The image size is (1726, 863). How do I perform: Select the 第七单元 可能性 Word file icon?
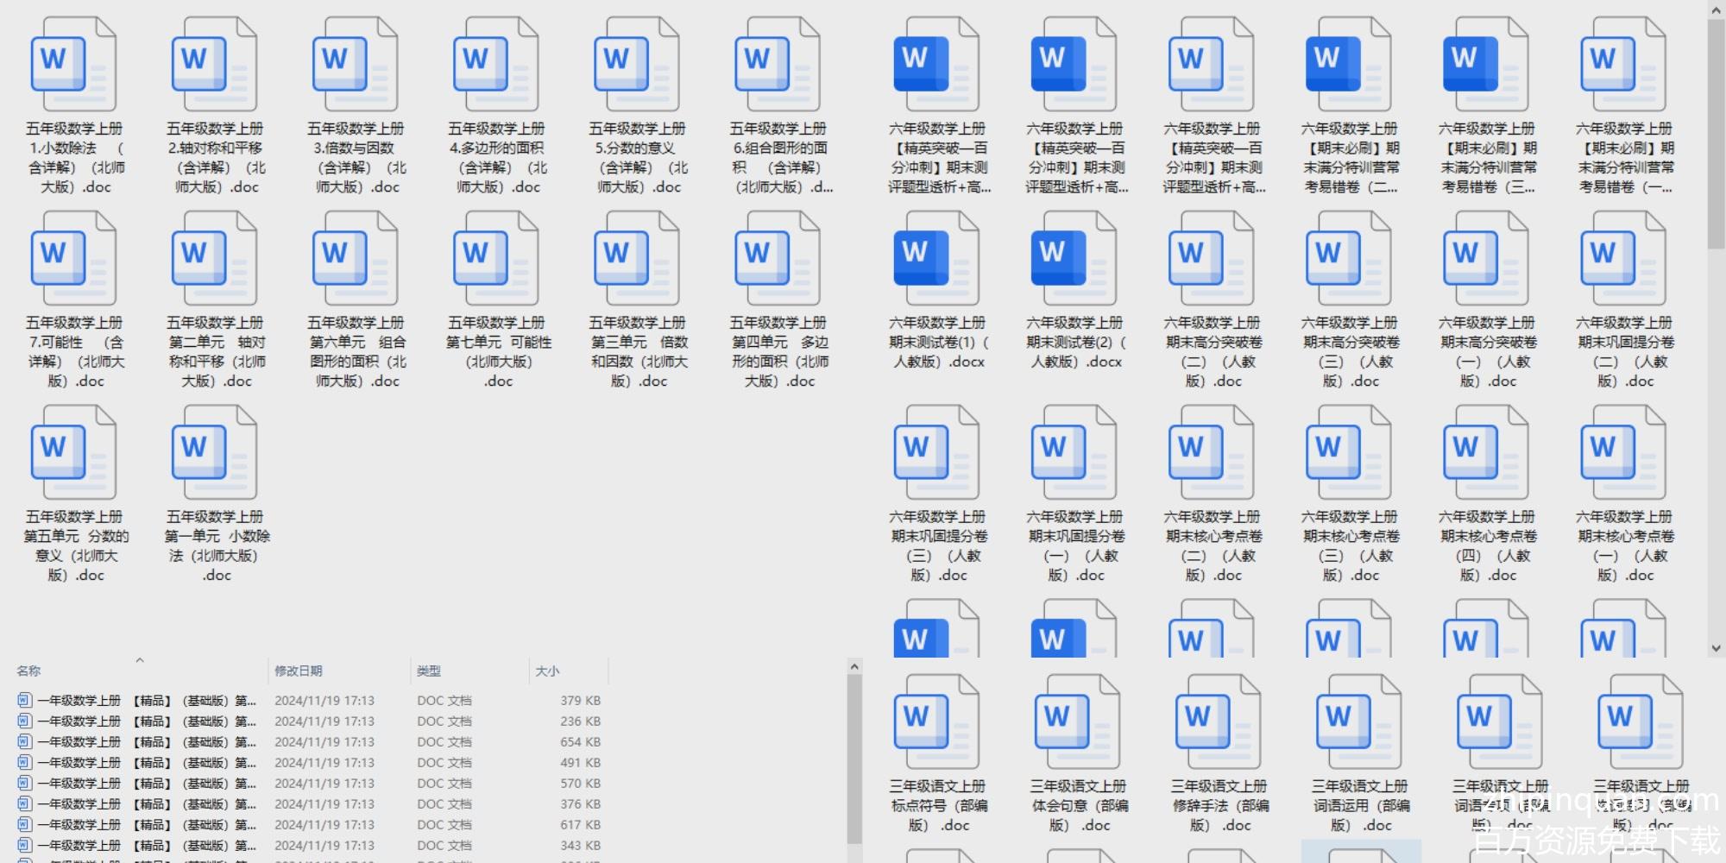coord(495,259)
